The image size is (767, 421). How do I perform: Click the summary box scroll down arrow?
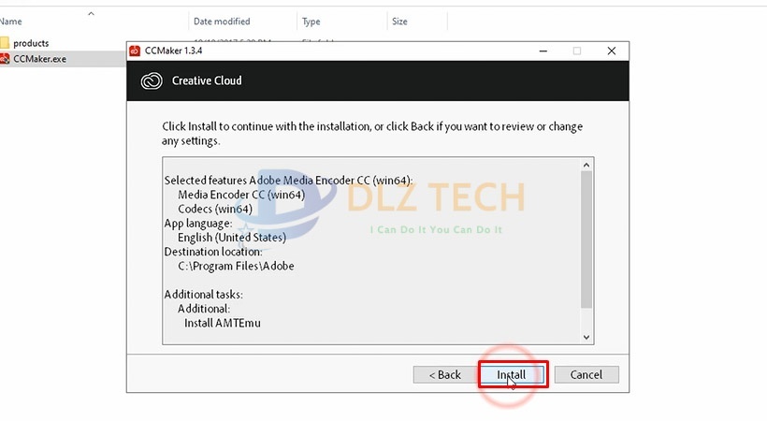(586, 338)
